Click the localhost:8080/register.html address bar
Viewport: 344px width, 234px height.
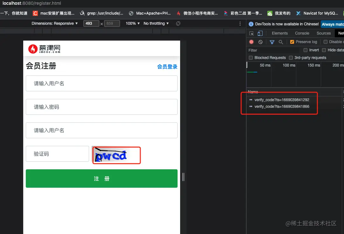click(x=32, y=3)
